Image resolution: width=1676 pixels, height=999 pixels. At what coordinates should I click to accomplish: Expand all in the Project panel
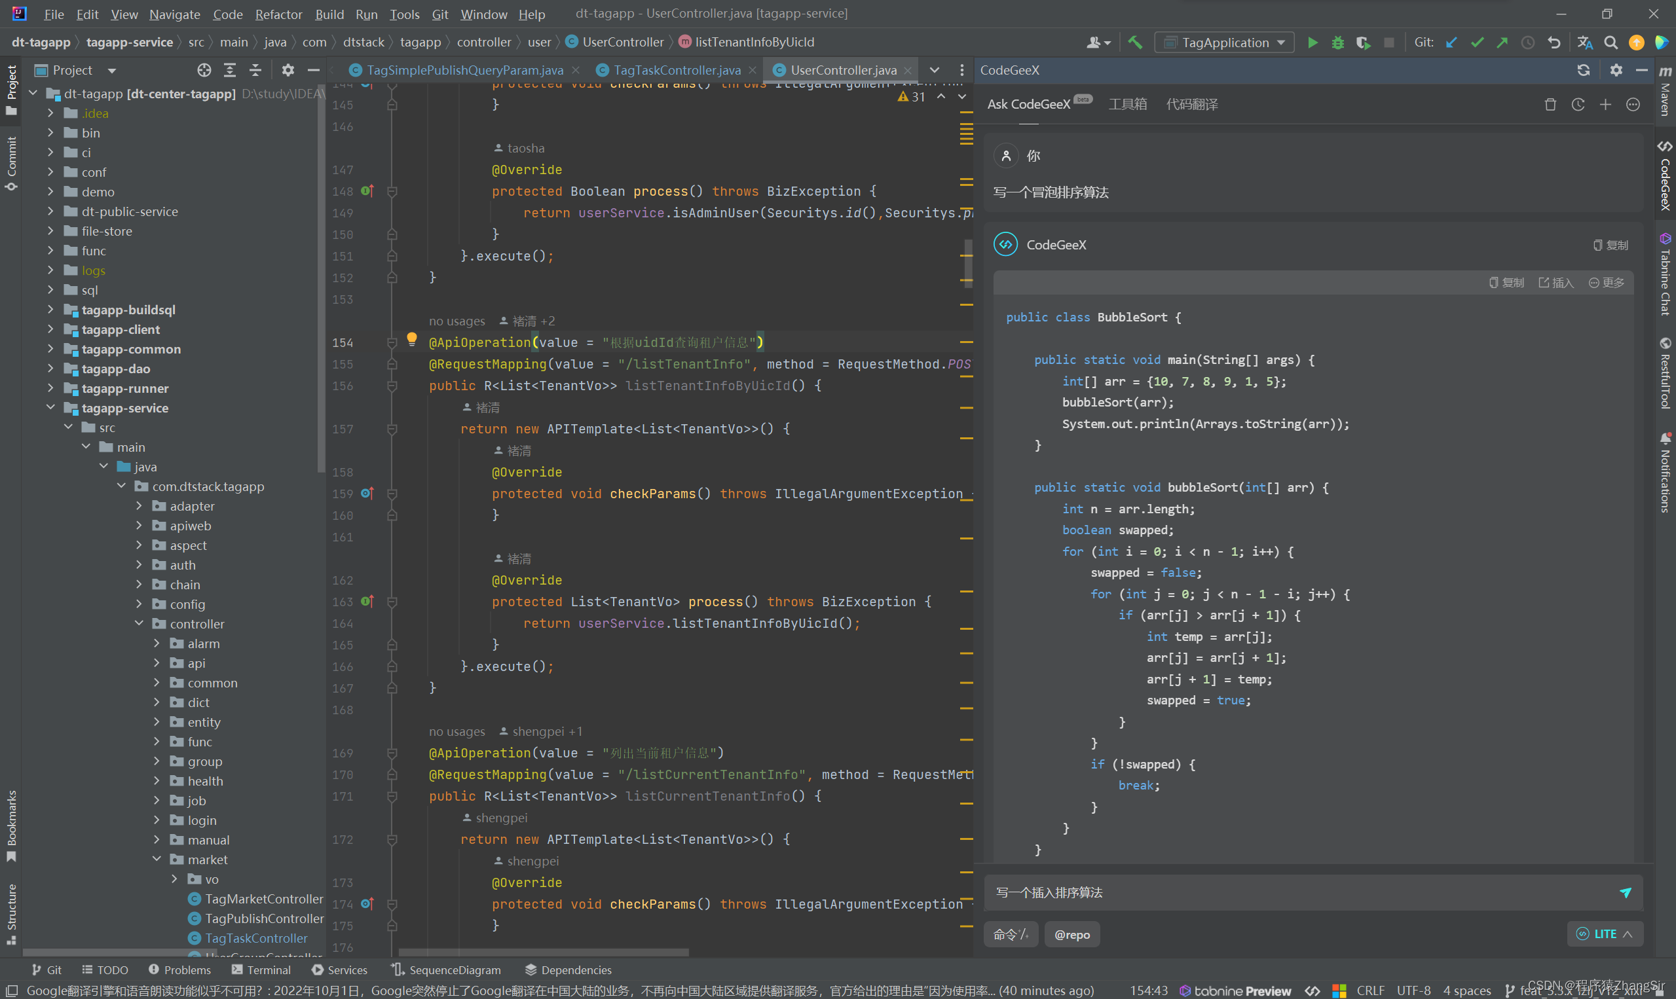[230, 70]
